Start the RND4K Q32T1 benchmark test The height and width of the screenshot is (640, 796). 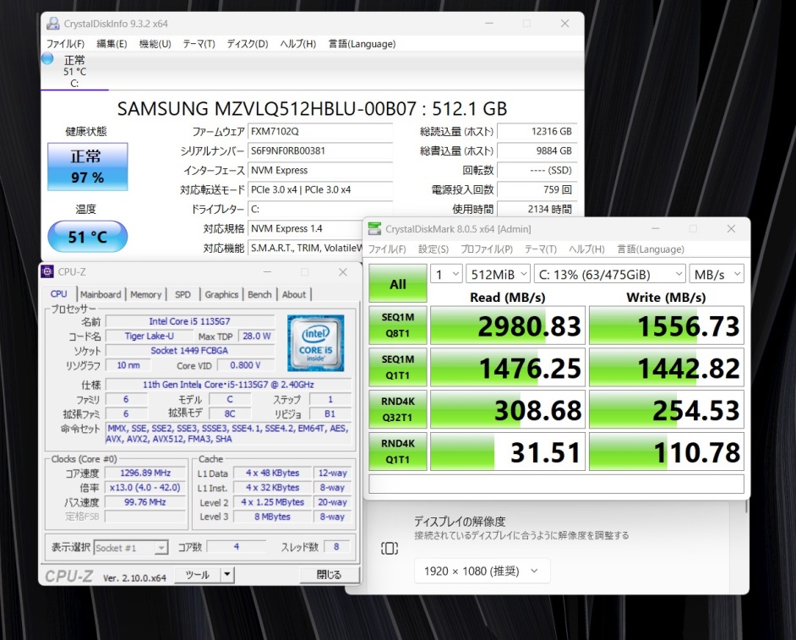(398, 410)
